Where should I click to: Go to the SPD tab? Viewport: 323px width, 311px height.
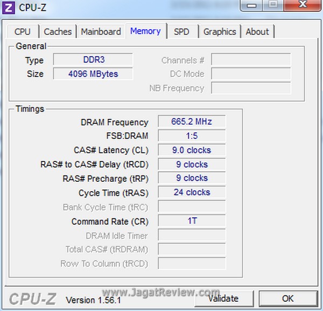click(181, 32)
